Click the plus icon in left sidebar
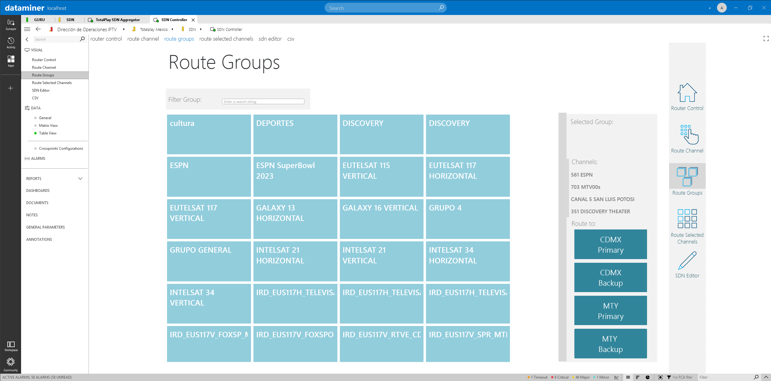The width and height of the screenshot is (771, 381). coord(11,88)
